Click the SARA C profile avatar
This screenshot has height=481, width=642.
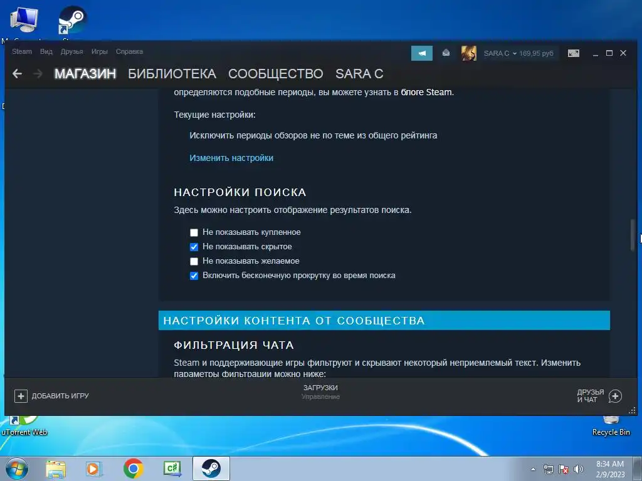coord(468,53)
